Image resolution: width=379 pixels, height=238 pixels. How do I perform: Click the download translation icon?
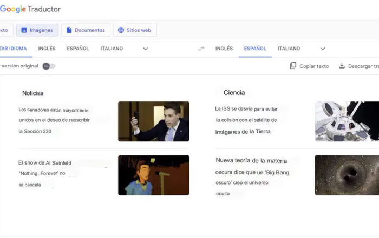[x=342, y=66]
